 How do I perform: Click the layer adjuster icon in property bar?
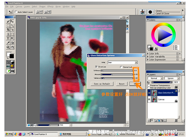coord(10,12)
